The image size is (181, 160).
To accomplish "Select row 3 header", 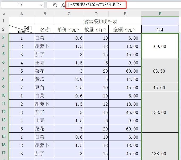I will pyautogui.click(x=3, y=37).
